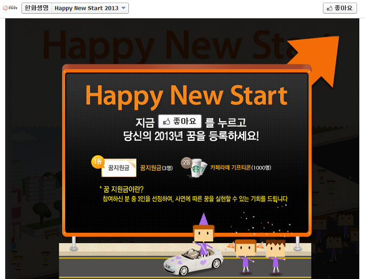The image size is (365, 279).
Task: Click the character wearing purple party hat
Action: pyautogui.click(x=204, y=234)
